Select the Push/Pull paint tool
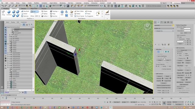The image size is (195, 109). (72, 14)
